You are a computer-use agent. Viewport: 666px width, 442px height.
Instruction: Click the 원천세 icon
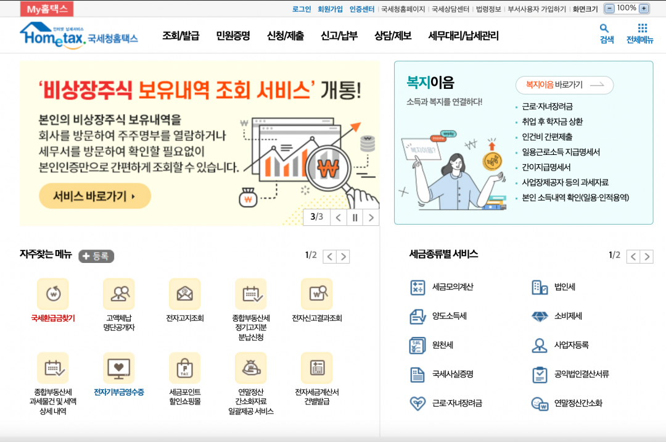click(x=417, y=346)
